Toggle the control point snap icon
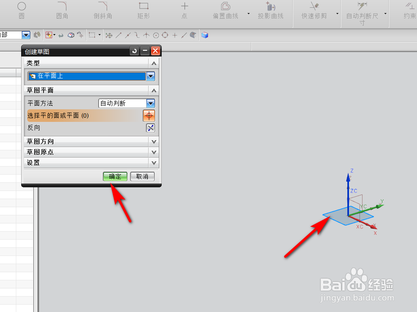Viewport: 417px width, 312px height. click(137, 35)
